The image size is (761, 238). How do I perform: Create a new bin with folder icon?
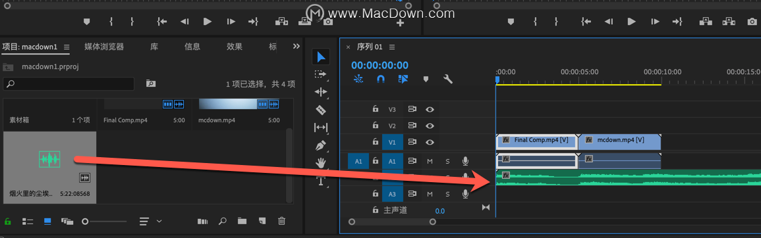tap(242, 221)
